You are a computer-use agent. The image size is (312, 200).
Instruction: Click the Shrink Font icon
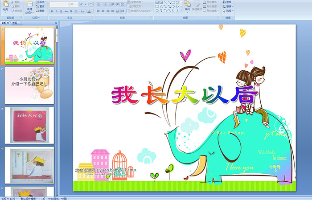86,4
